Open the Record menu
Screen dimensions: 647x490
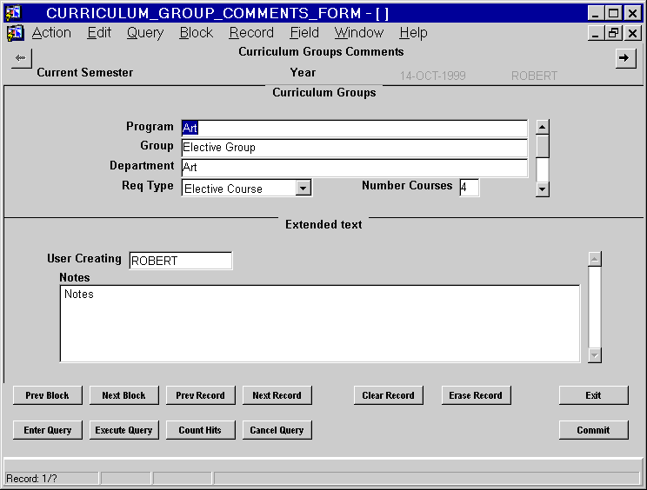pyautogui.click(x=251, y=32)
